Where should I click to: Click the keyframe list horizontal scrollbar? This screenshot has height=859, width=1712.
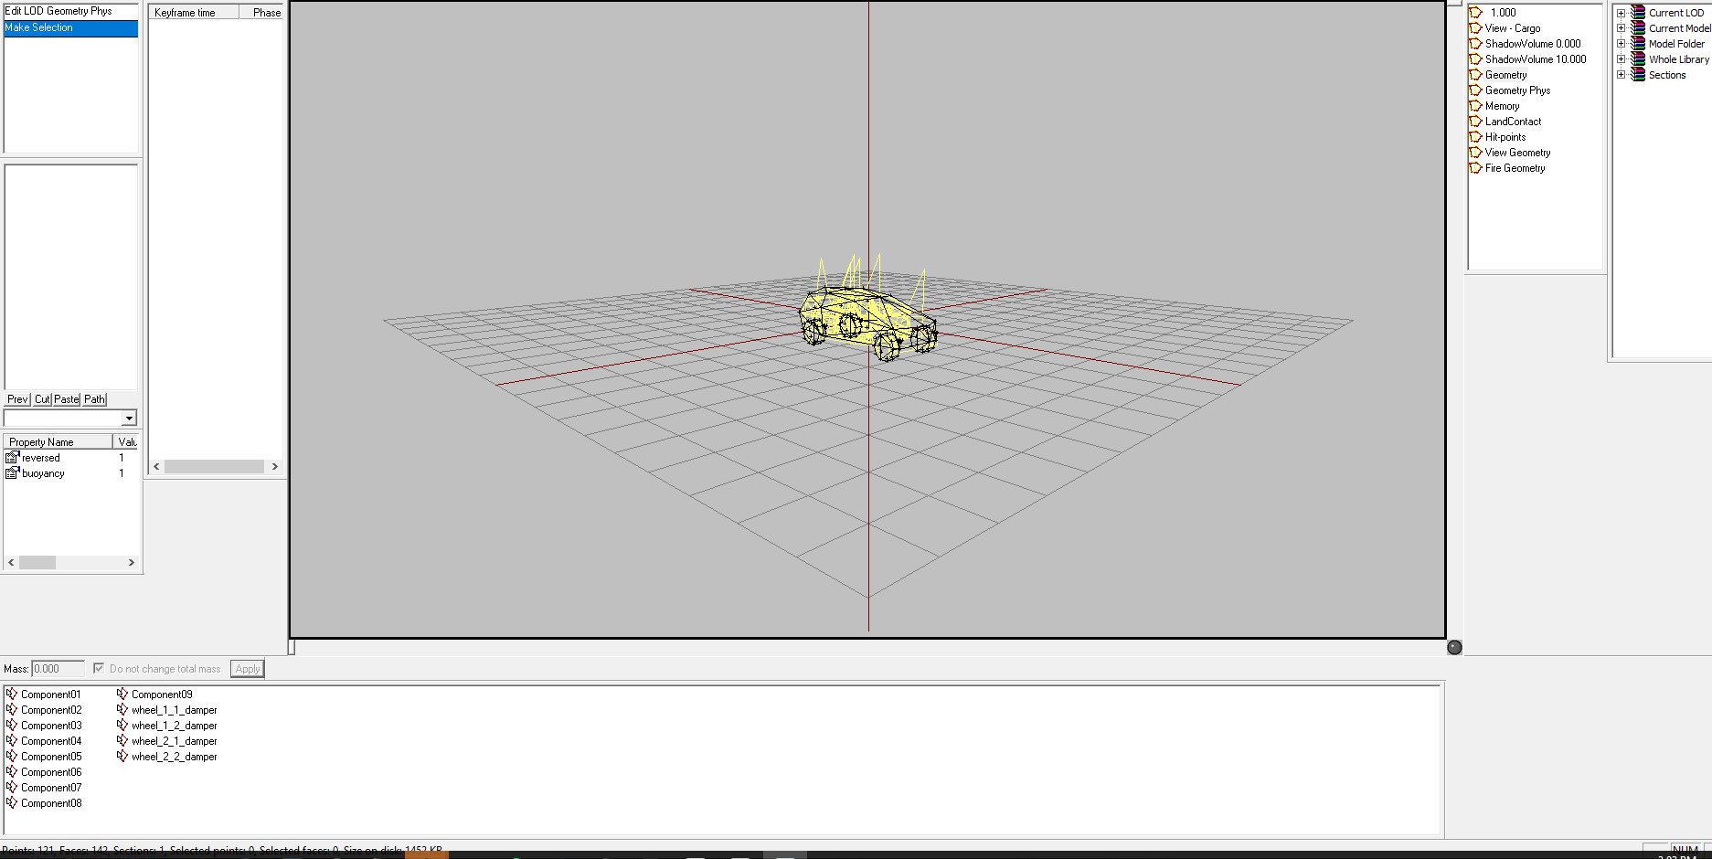point(215,467)
